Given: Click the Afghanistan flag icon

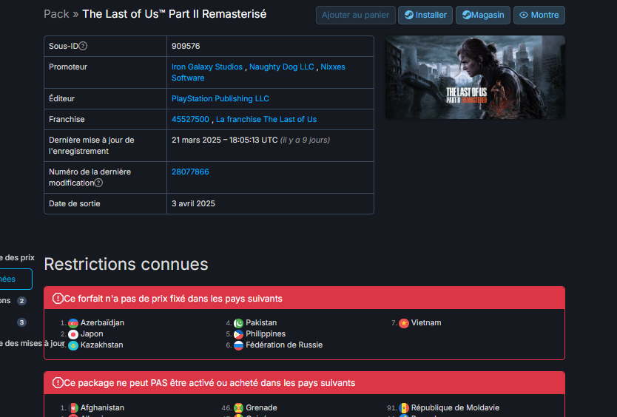Looking at the screenshot, I should (73, 408).
